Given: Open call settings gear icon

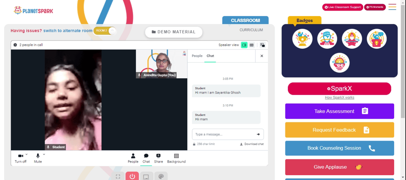Looking at the screenshot, I should point(15,45).
